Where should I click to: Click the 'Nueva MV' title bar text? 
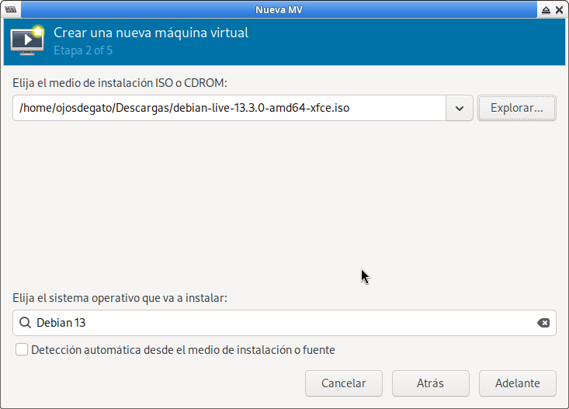coord(283,9)
